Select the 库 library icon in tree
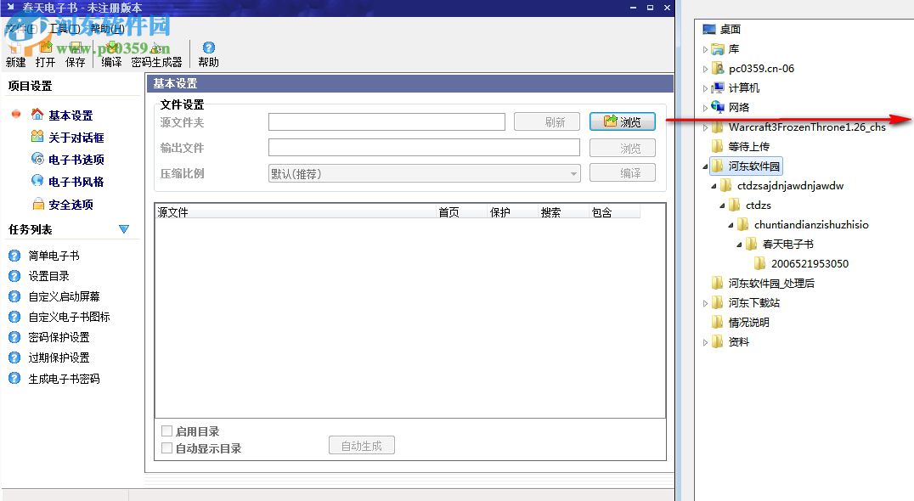The height and width of the screenshot is (501, 914). point(718,49)
